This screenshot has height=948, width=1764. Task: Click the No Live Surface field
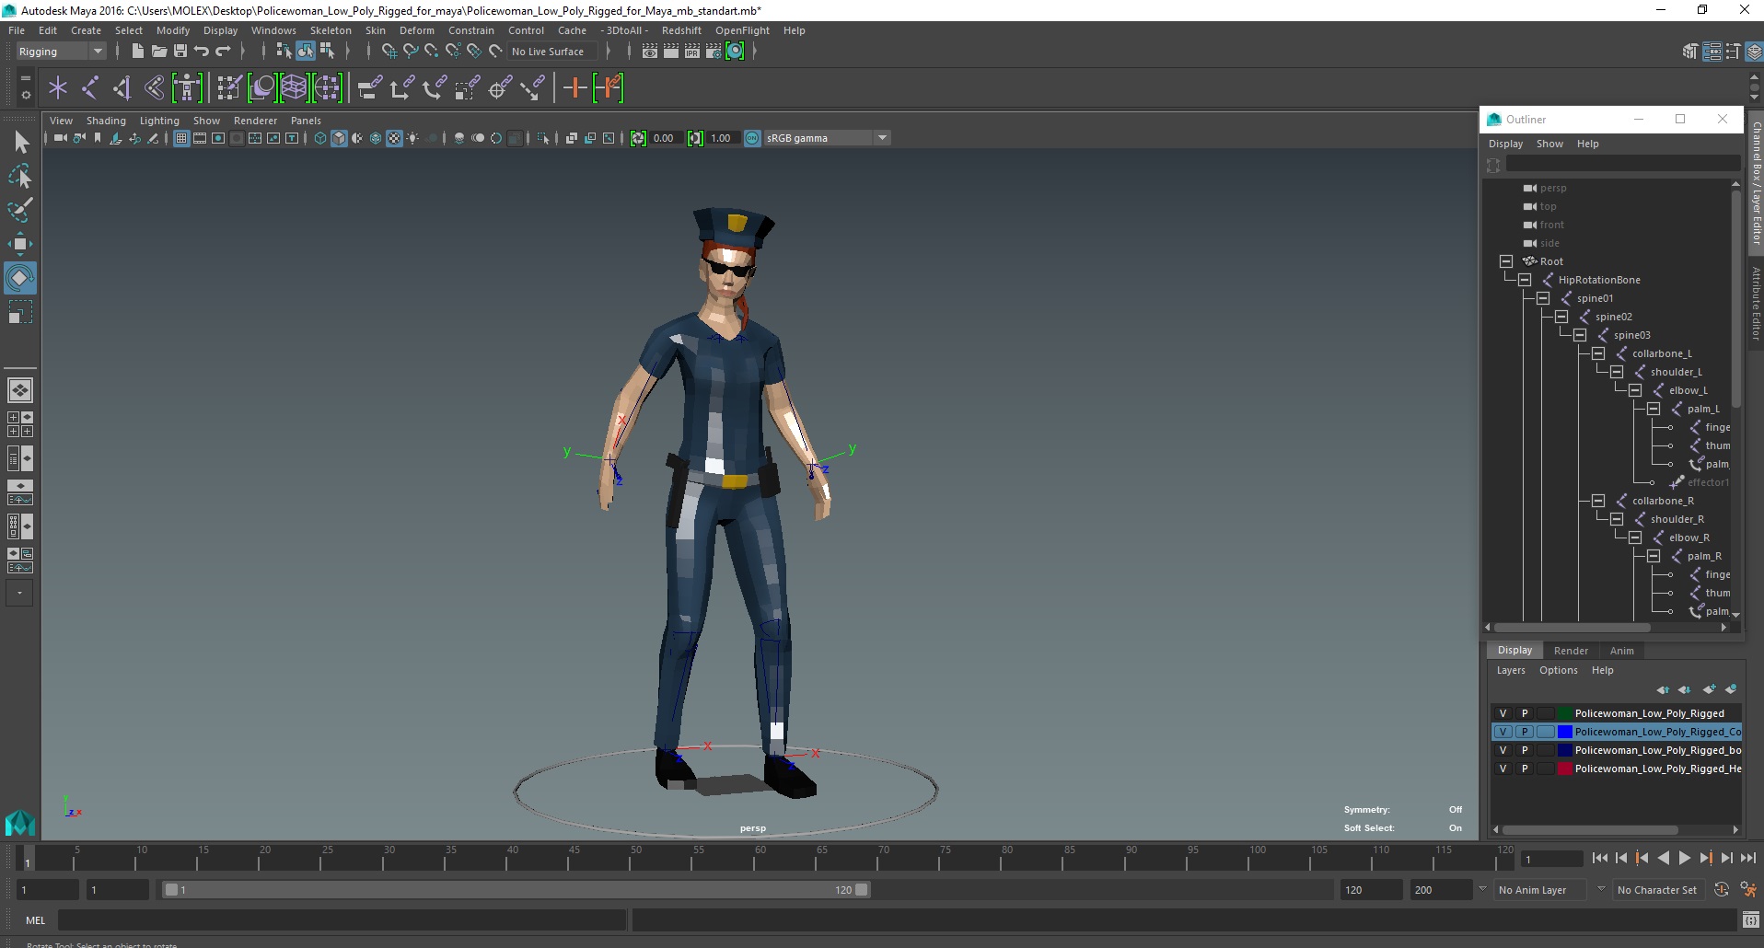coord(553,52)
